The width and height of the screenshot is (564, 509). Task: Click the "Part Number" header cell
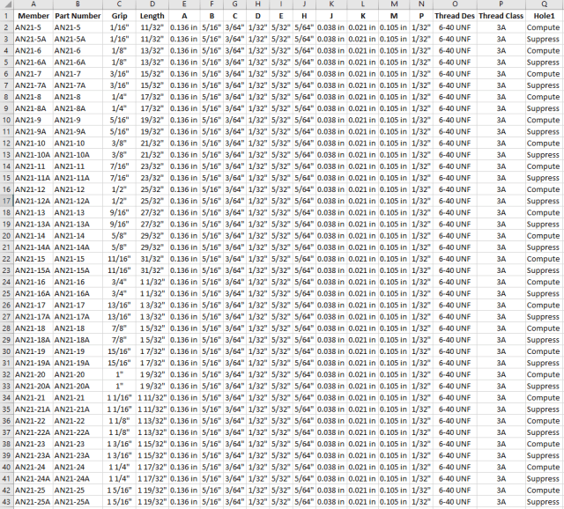(x=78, y=16)
